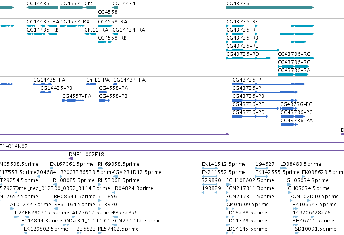Screen dimensions: 344x235
Task: Click the Cht11-PA protein label
Action: [98, 80]
